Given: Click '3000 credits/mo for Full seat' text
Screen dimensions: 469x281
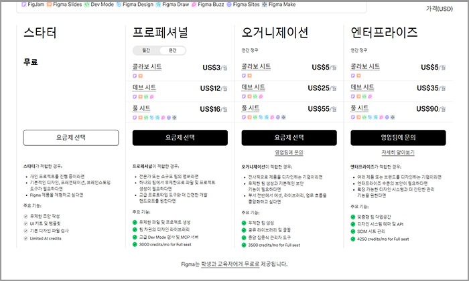Looking at the screenshot, I should tap(165, 245).
